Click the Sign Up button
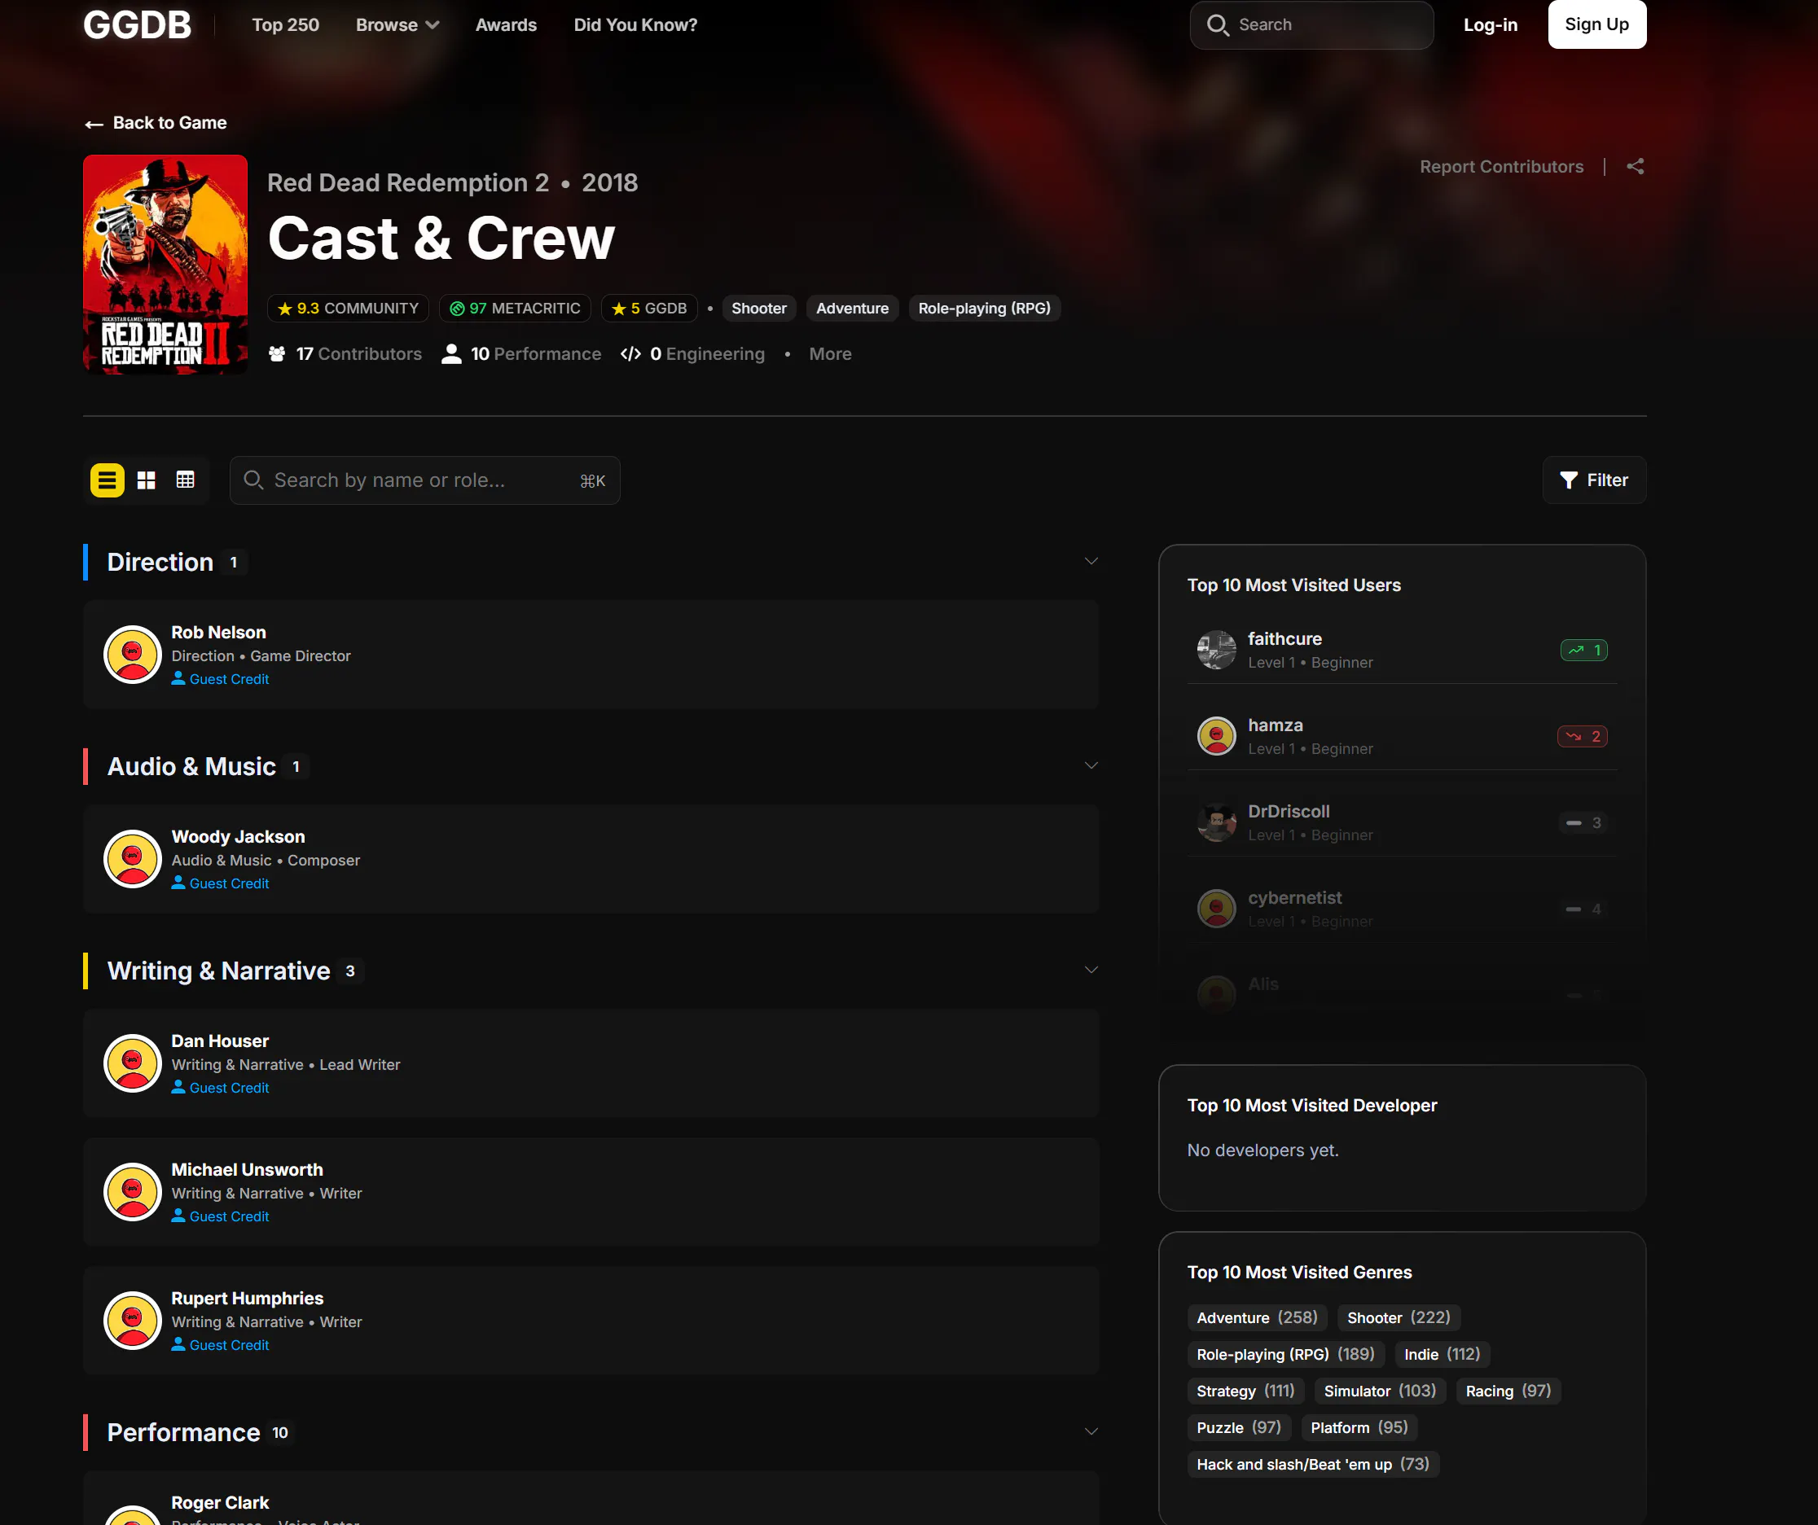 1597,25
